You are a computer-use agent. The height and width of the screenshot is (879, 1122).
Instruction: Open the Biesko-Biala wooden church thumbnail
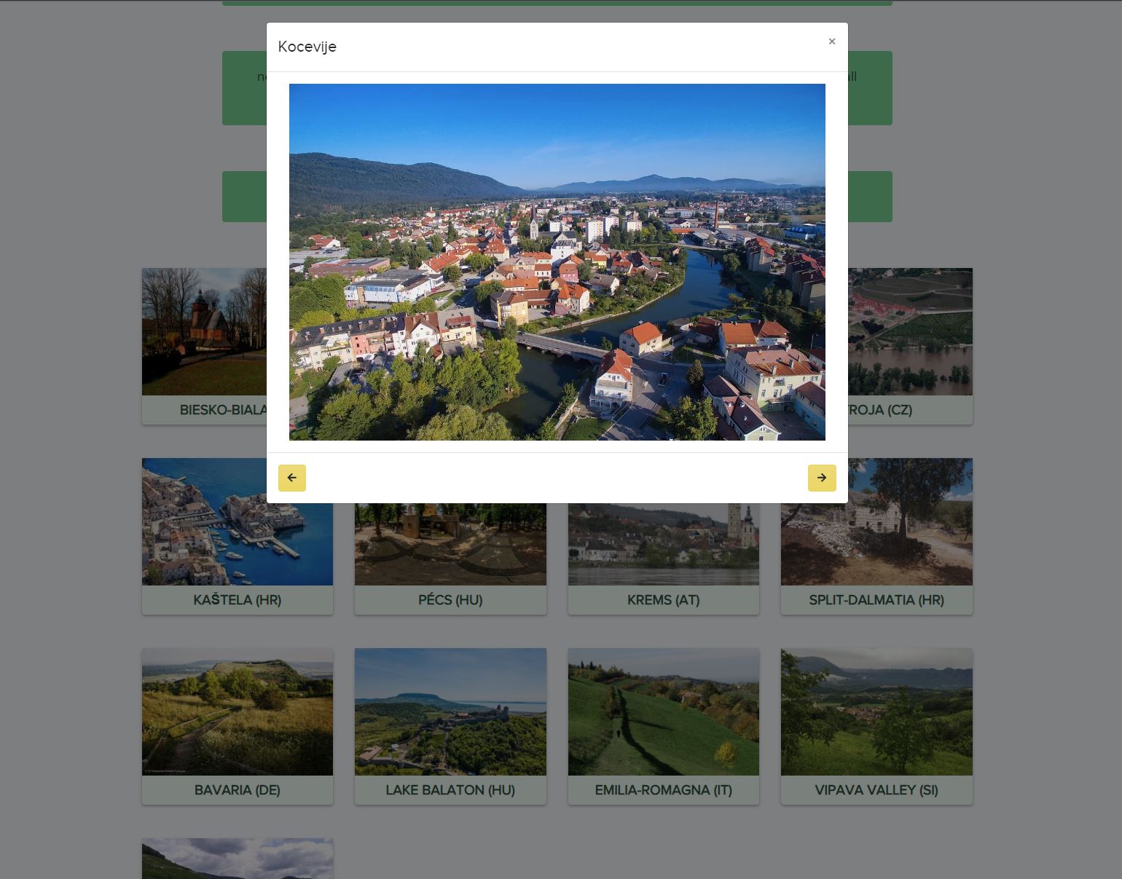204,331
